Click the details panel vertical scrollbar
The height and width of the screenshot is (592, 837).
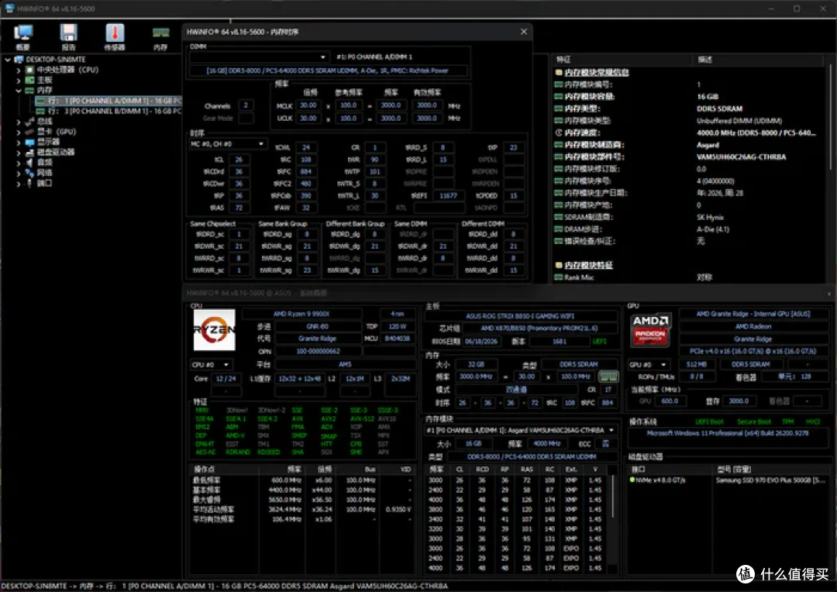click(829, 118)
